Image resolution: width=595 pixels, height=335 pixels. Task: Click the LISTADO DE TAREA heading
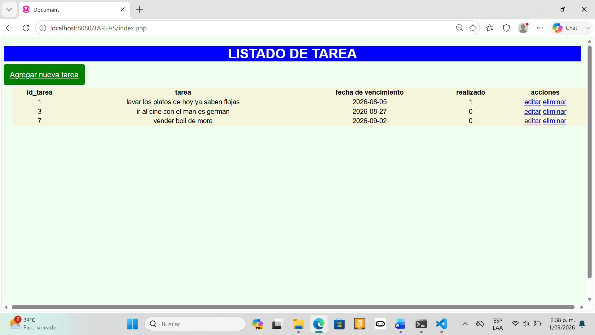292,54
